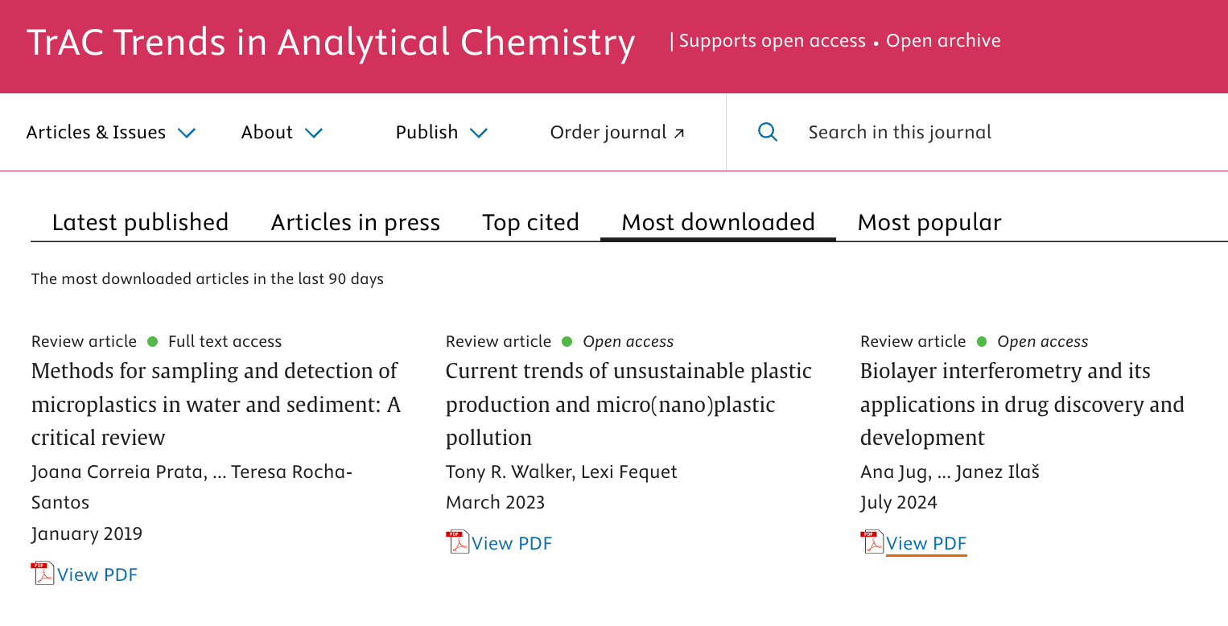Click the TrAC Trends in Analytical Chemistry title
The image size is (1228, 626).
[331, 42]
